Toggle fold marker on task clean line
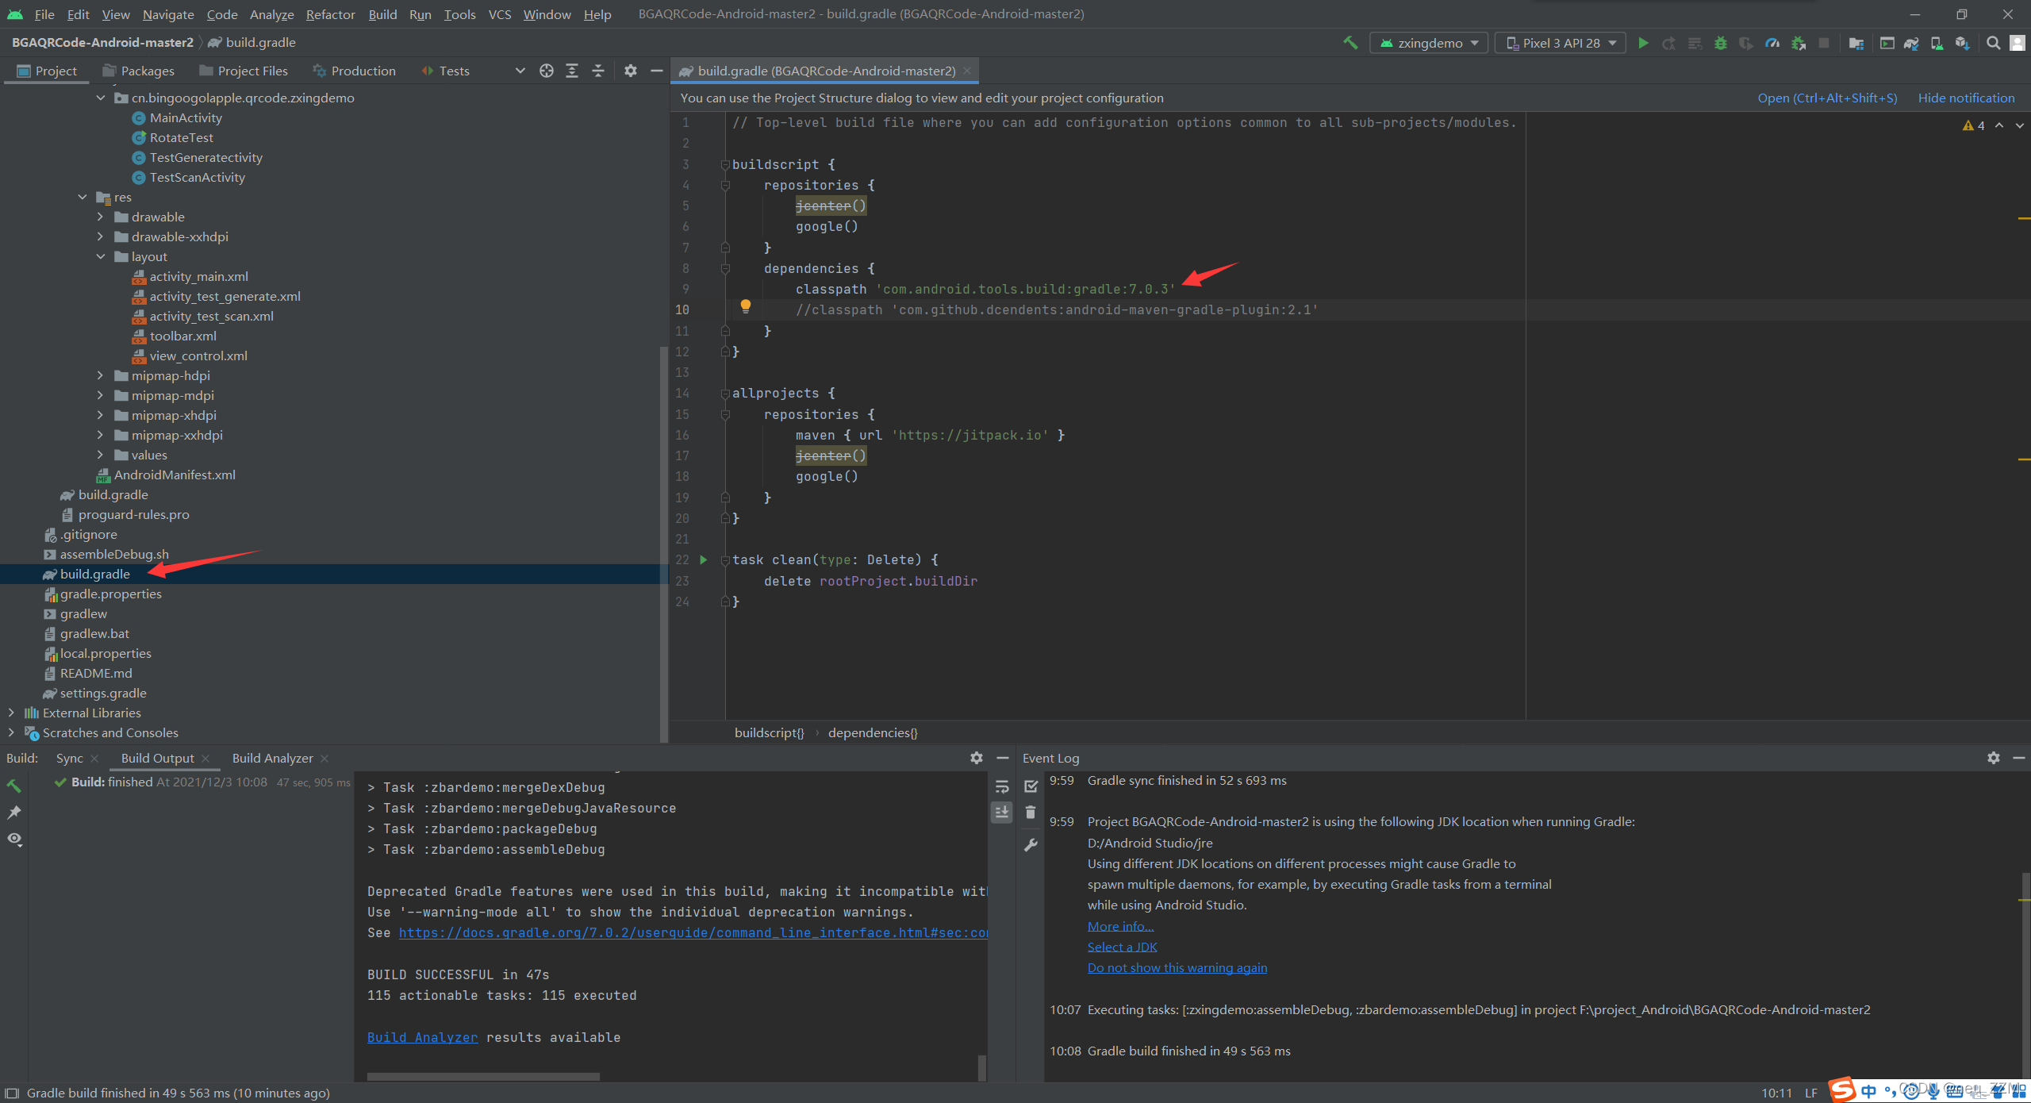The height and width of the screenshot is (1103, 2031). tap(724, 559)
